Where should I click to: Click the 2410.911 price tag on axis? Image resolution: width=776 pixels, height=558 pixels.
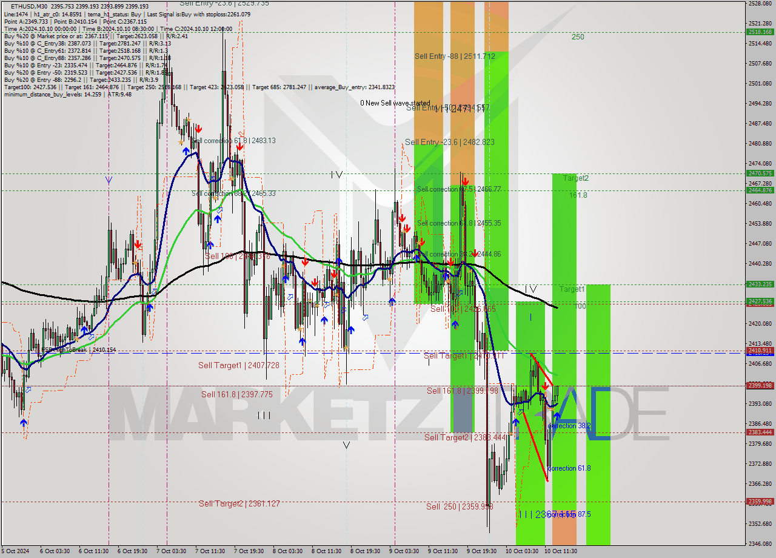tap(760, 351)
